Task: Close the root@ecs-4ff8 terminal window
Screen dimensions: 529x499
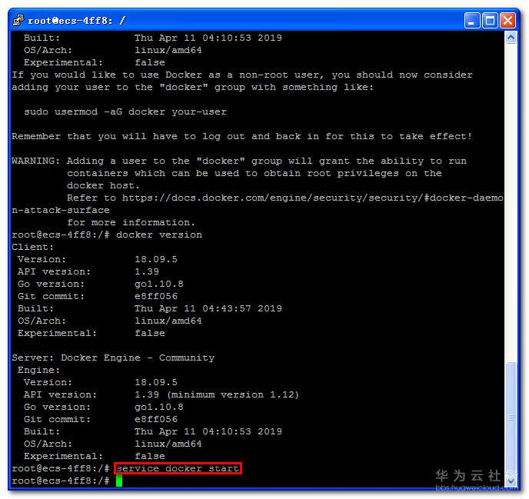Action: [507, 21]
